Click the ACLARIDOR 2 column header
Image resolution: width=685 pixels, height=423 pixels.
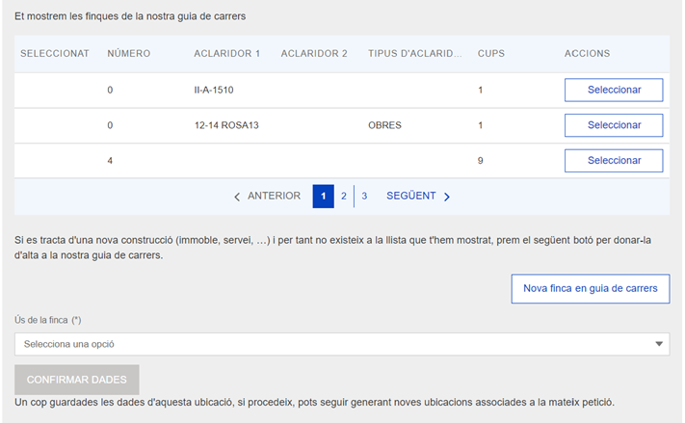click(314, 54)
